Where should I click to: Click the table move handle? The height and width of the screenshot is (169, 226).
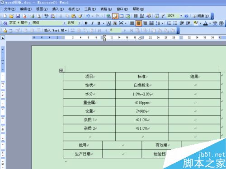61,70
